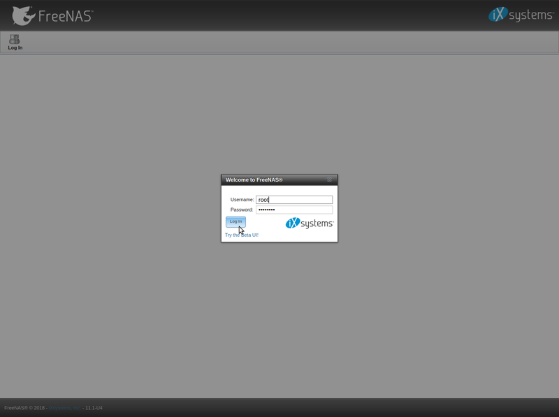Click the Welcome to FreeNAS dialog title
Viewport: 559px width, 417px height.
[254, 180]
